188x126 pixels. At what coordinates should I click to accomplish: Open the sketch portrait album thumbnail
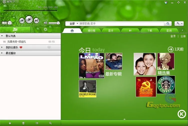coord(166,61)
